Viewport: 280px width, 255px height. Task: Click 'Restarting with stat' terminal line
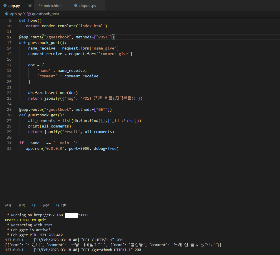point(30,225)
